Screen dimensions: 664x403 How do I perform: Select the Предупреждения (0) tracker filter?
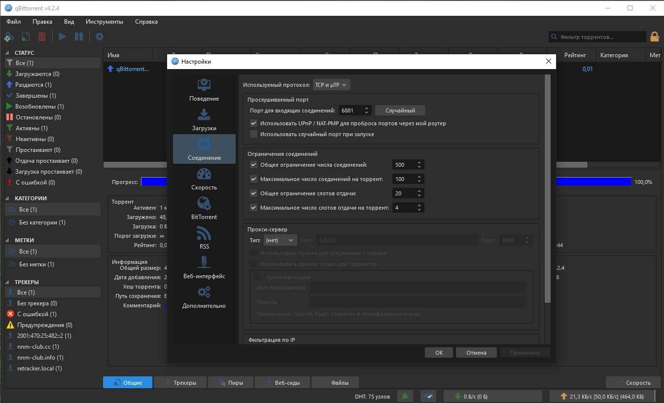tap(52, 325)
